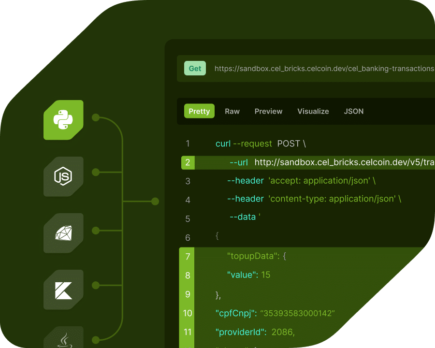
Task: Open the Preview tab
Action: (x=268, y=111)
